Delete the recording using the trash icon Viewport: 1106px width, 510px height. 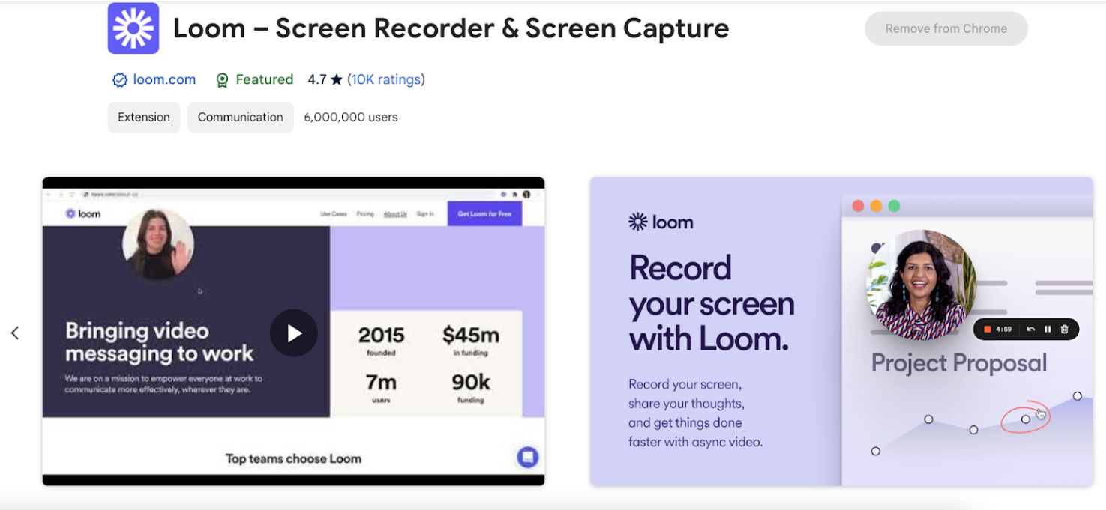click(x=1065, y=329)
